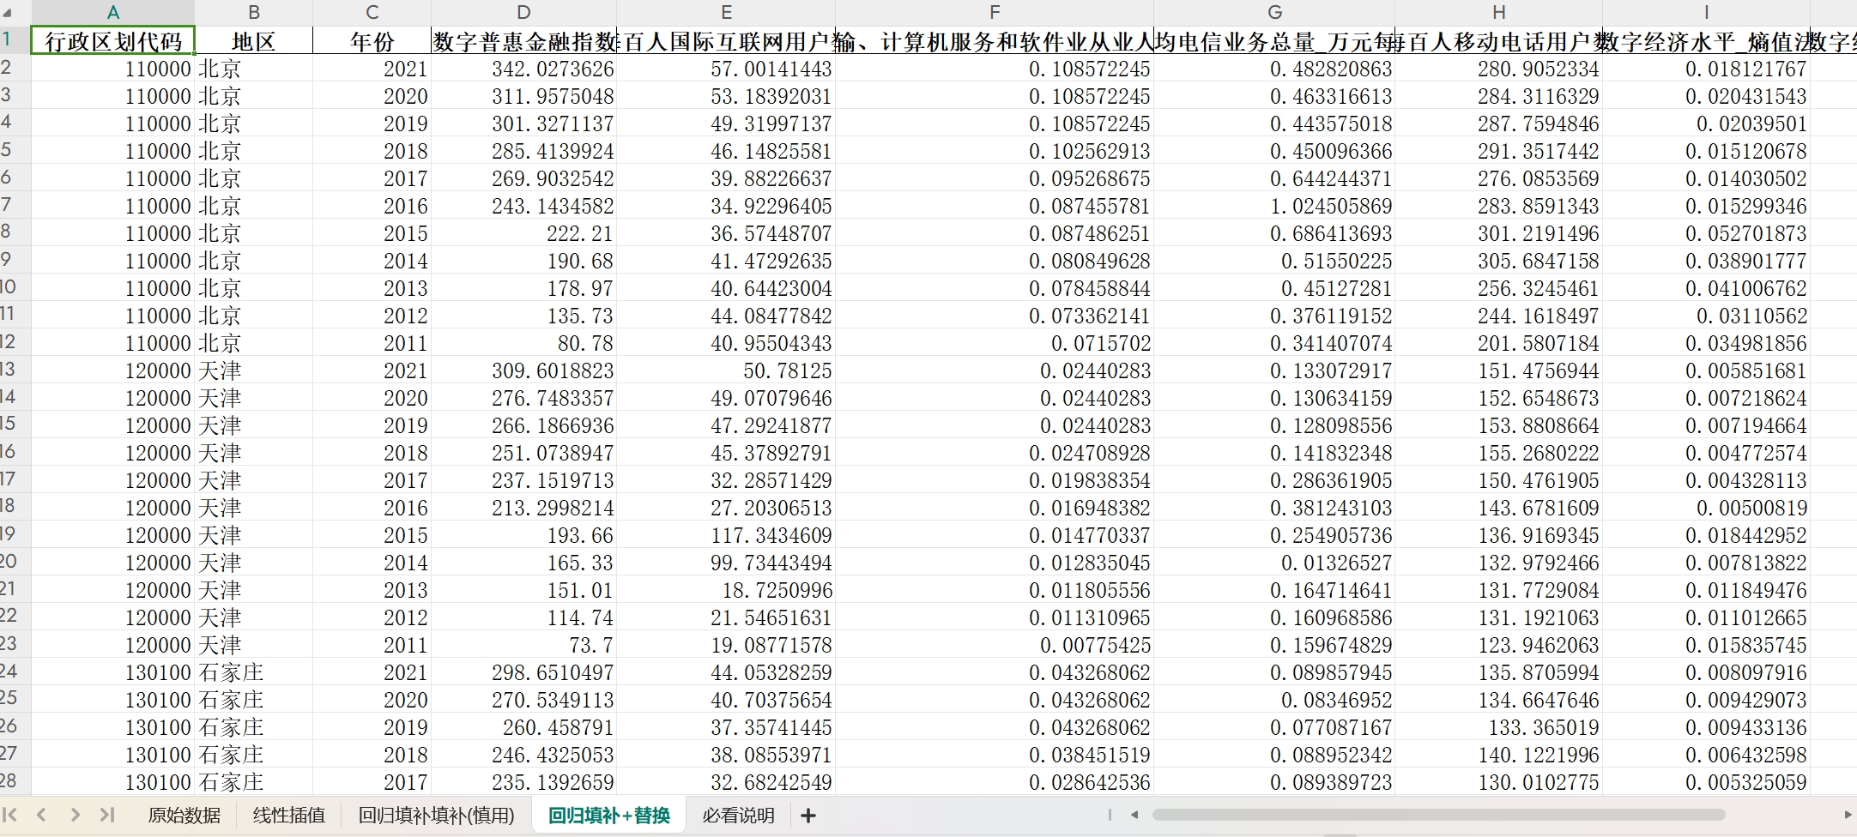Select column E header
The width and height of the screenshot is (1857, 837).
726,13
